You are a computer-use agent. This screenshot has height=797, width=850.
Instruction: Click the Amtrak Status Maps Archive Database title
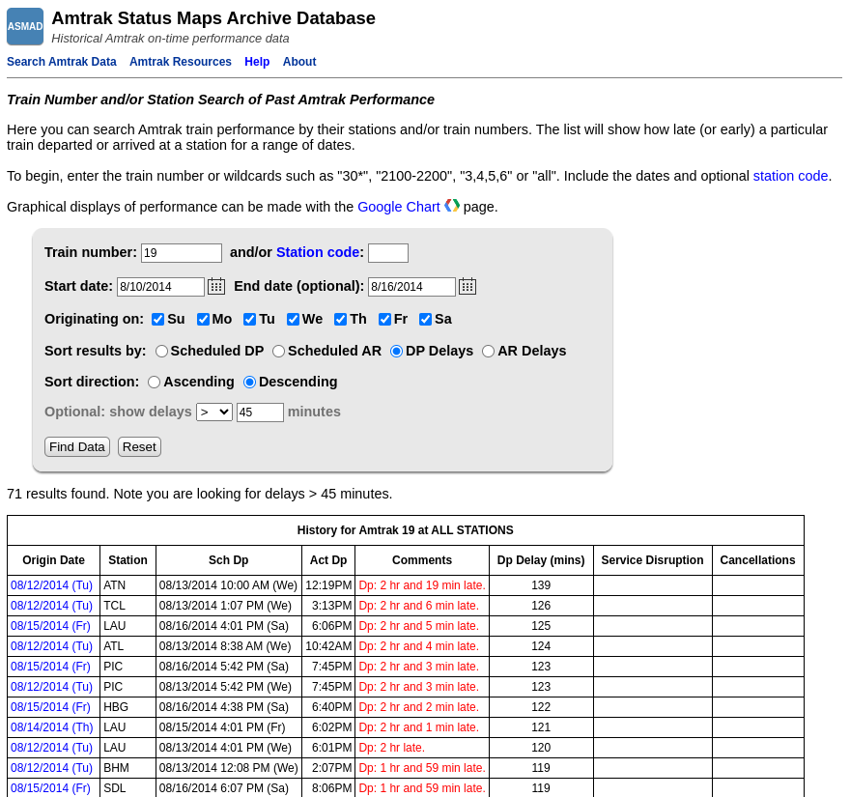[213, 18]
